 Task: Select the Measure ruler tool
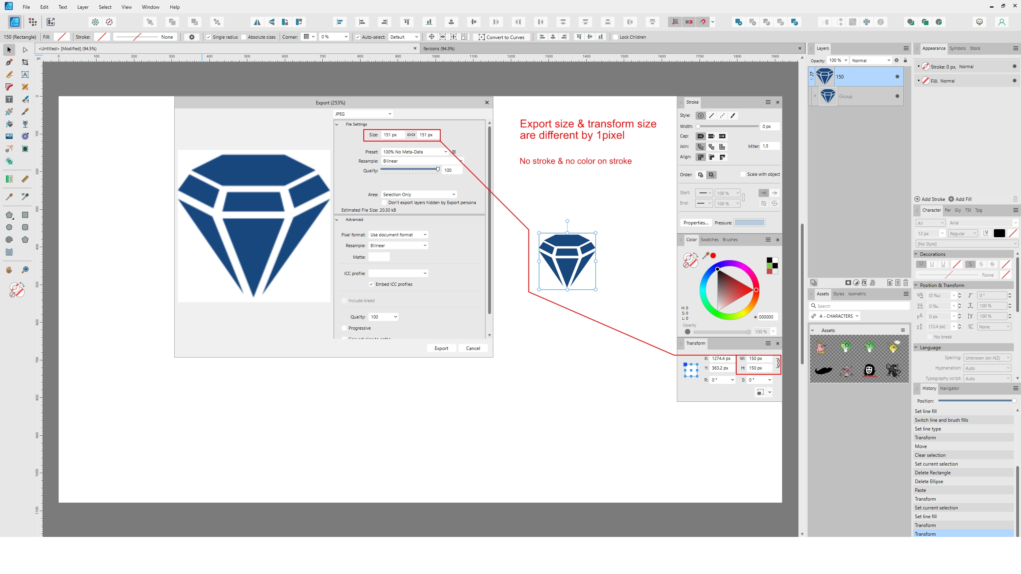coord(25,179)
